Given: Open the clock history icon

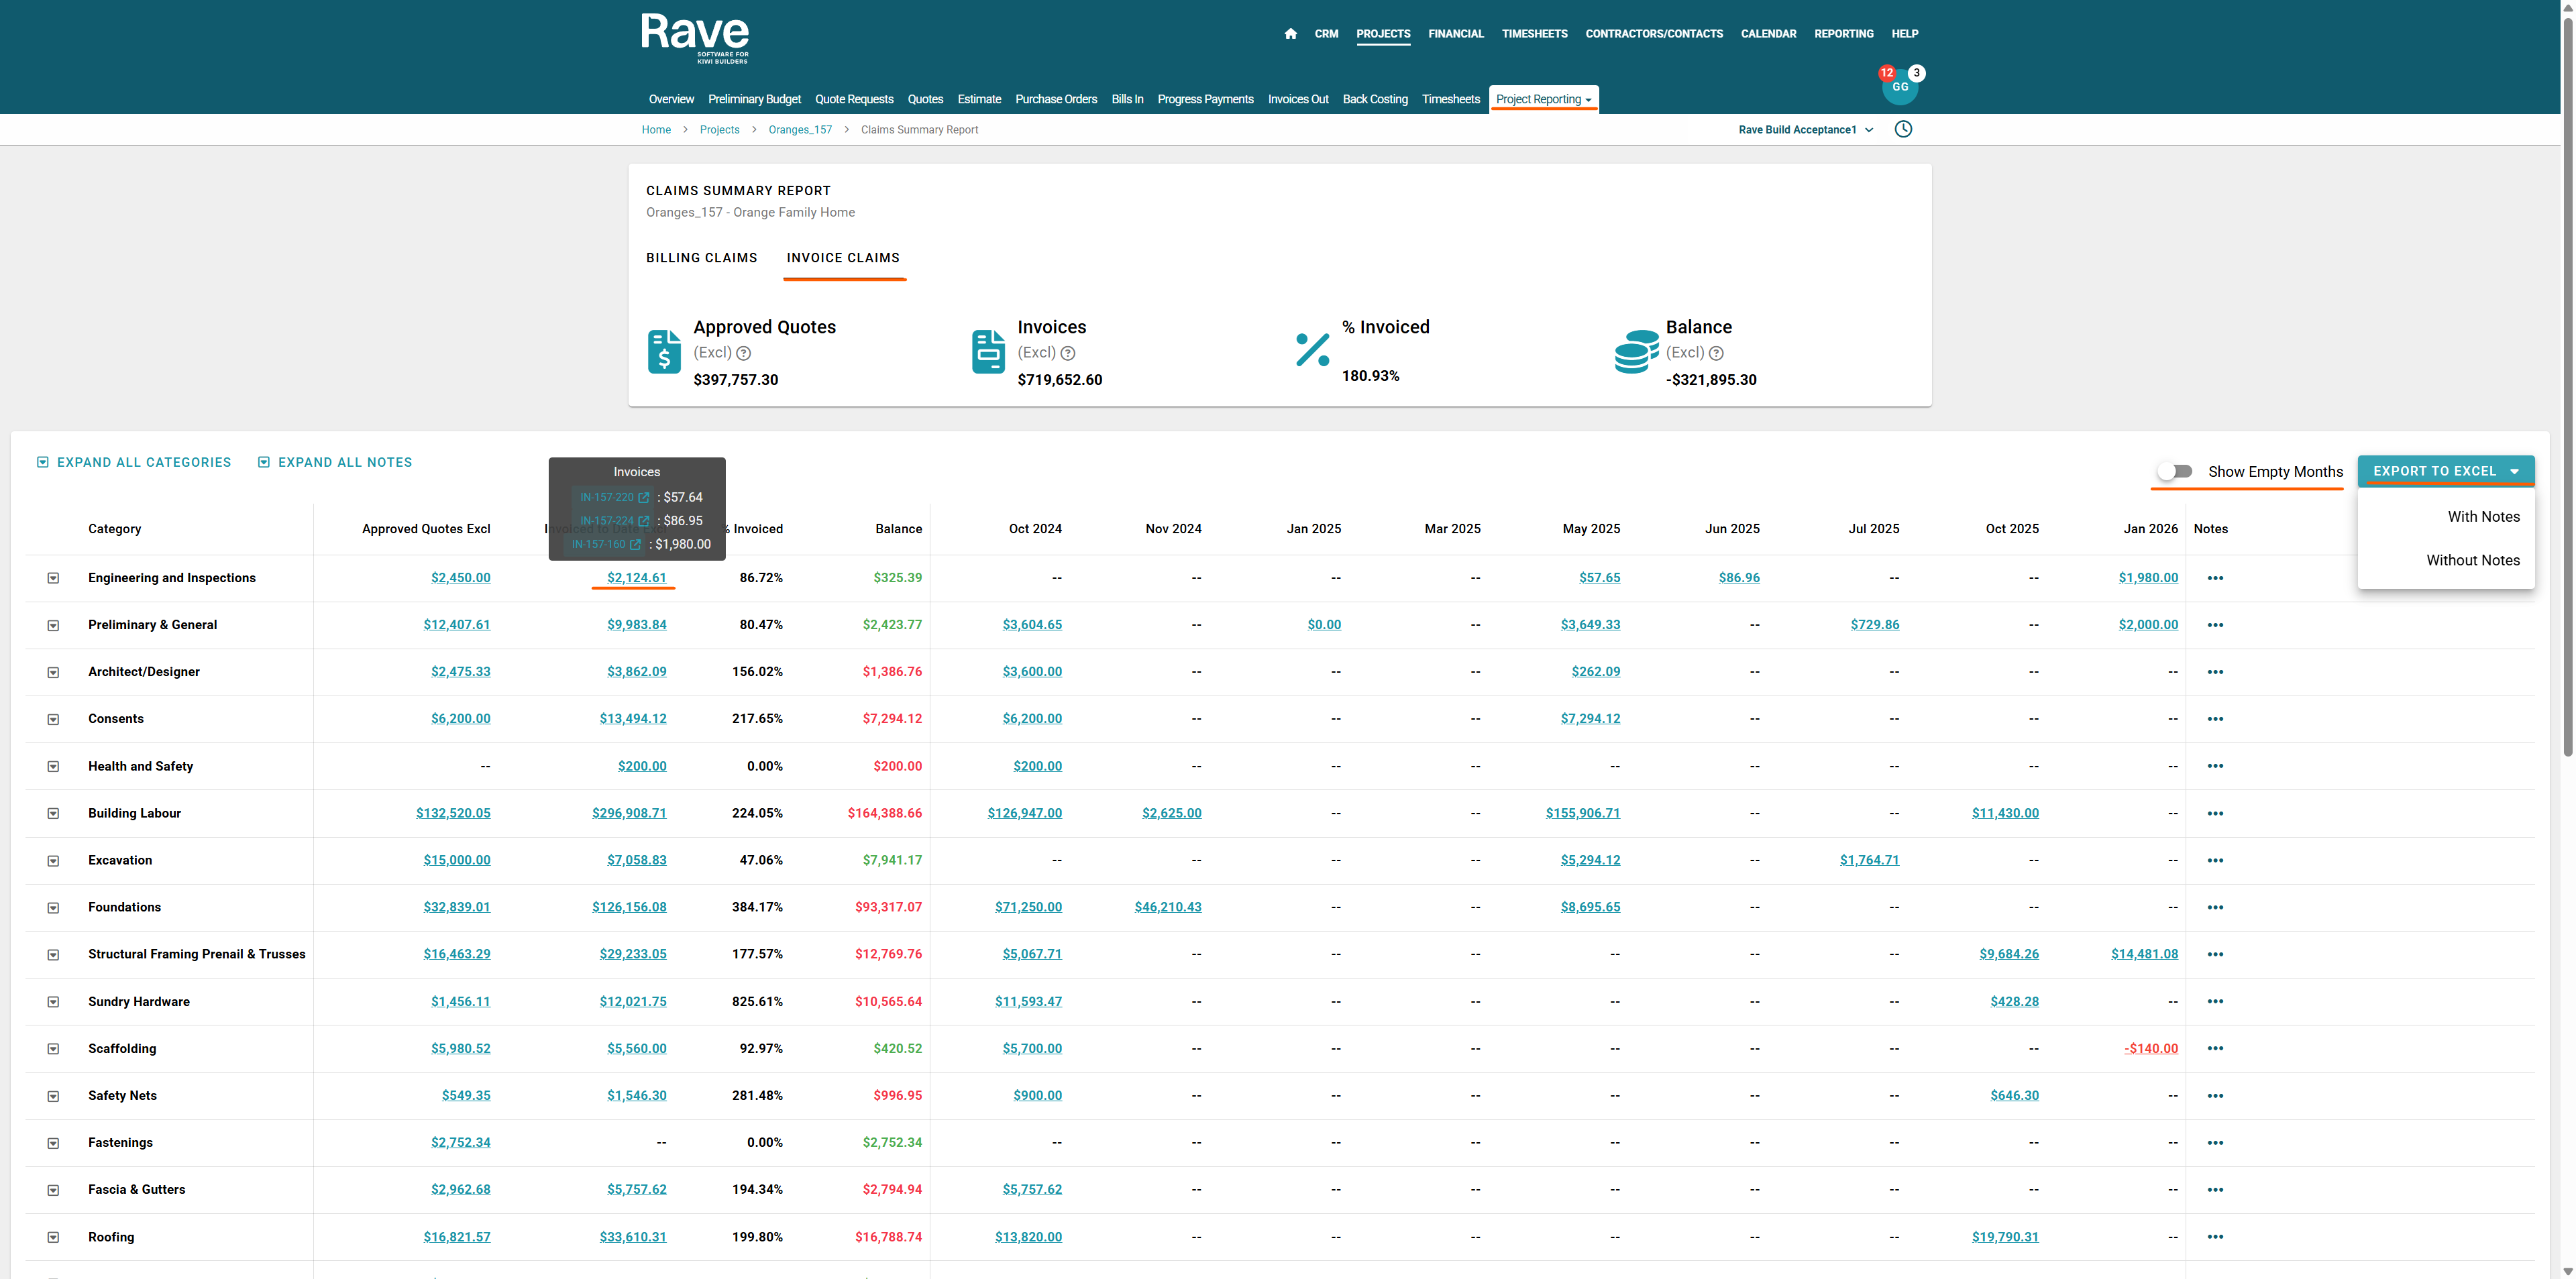Looking at the screenshot, I should [x=1903, y=129].
